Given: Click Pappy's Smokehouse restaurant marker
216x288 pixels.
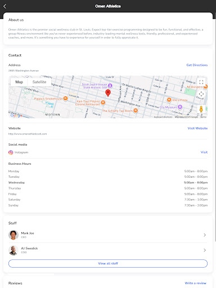Looking at the screenshot, I should coord(65,98).
